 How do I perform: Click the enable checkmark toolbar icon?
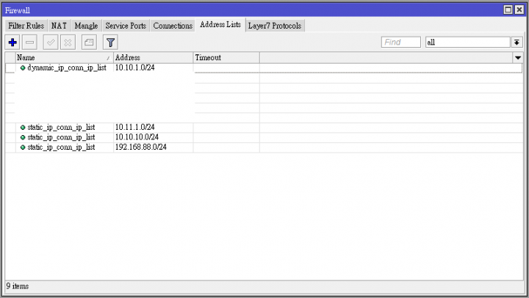(51, 43)
